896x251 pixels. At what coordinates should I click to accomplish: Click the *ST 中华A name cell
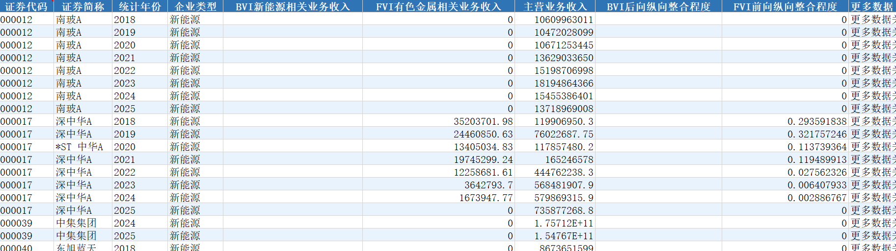coord(83,147)
